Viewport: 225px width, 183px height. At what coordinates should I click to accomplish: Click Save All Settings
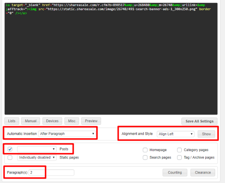tap(199, 121)
